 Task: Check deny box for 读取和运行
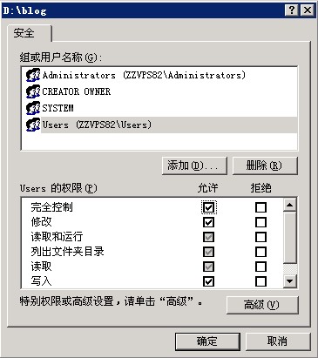[260, 237]
